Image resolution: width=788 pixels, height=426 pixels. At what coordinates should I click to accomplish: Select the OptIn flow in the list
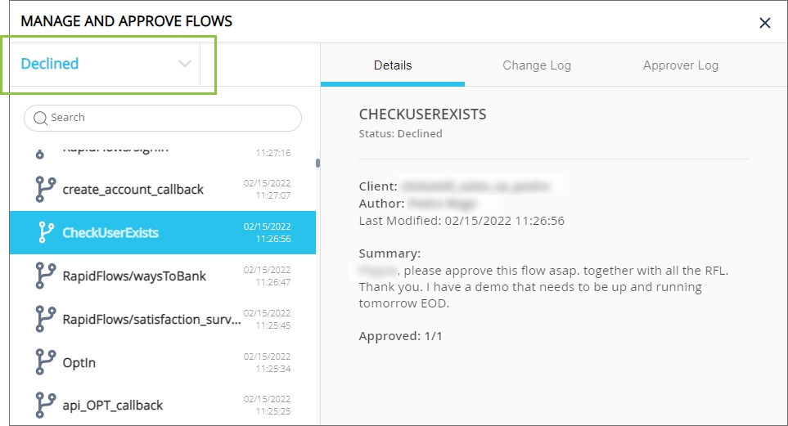pos(79,363)
